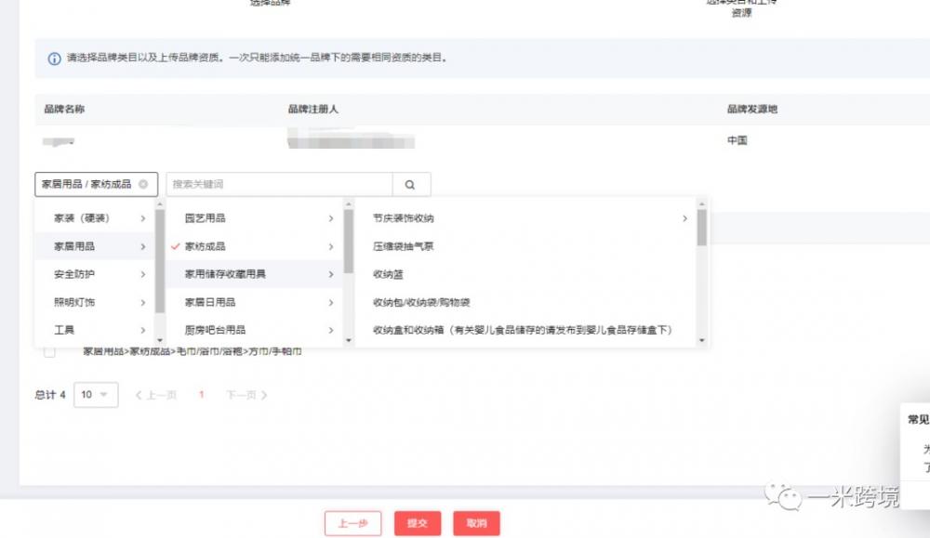Click the magnifier search icon button

[411, 184]
